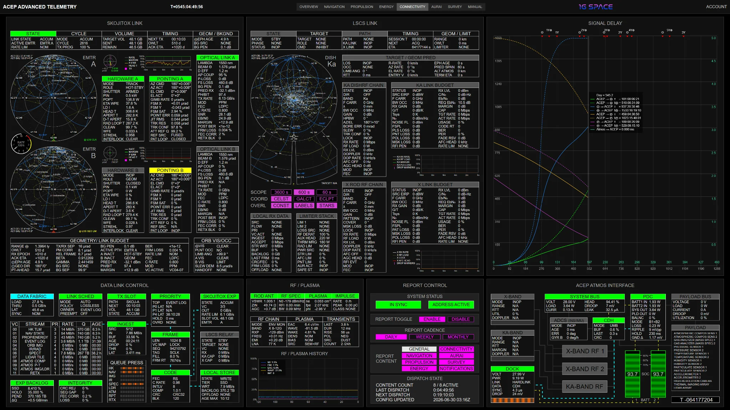Set report cadence to DAILY
The height and width of the screenshot is (410, 730).
pyautogui.click(x=391, y=337)
